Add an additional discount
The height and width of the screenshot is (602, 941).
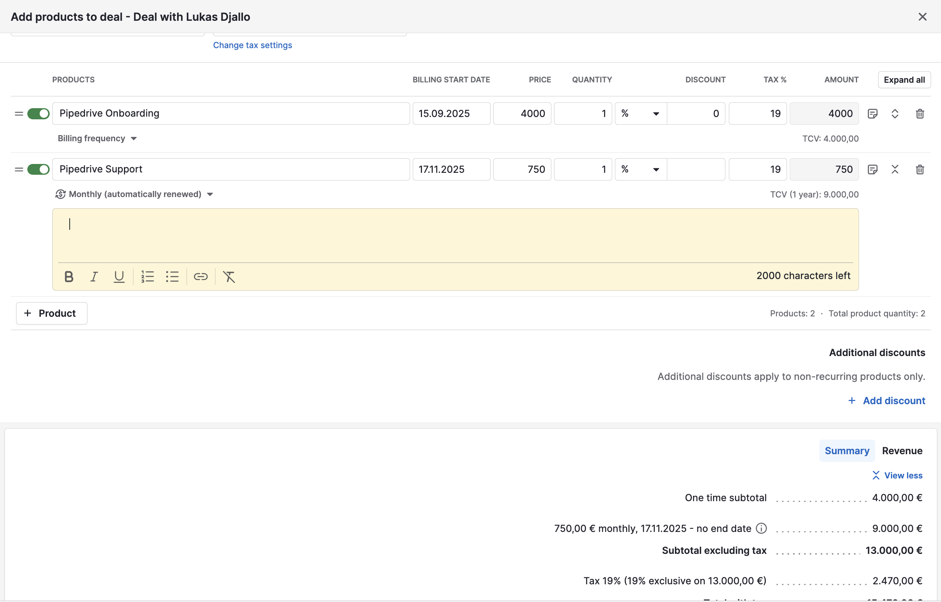[x=887, y=400]
